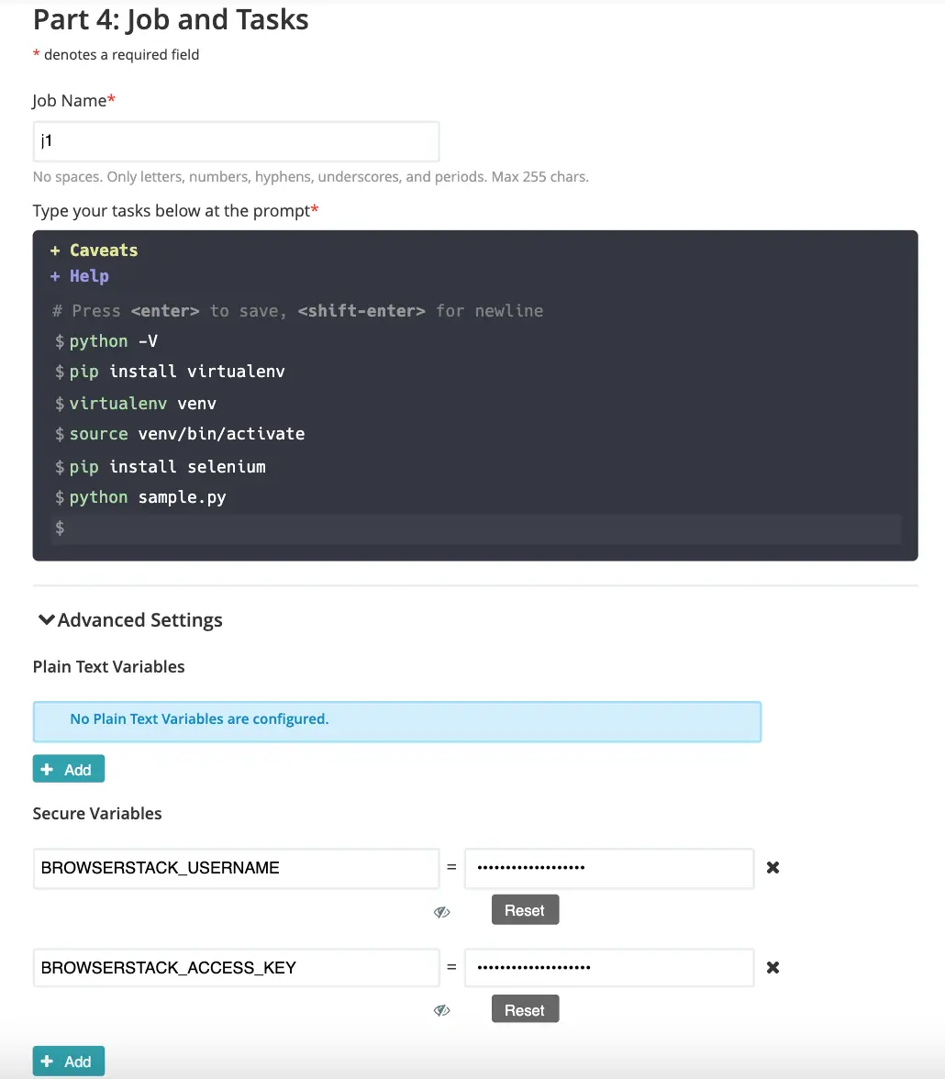
Task: Remove the BROWSERSTACK_USERNAME secure variable
Action: pos(773,867)
